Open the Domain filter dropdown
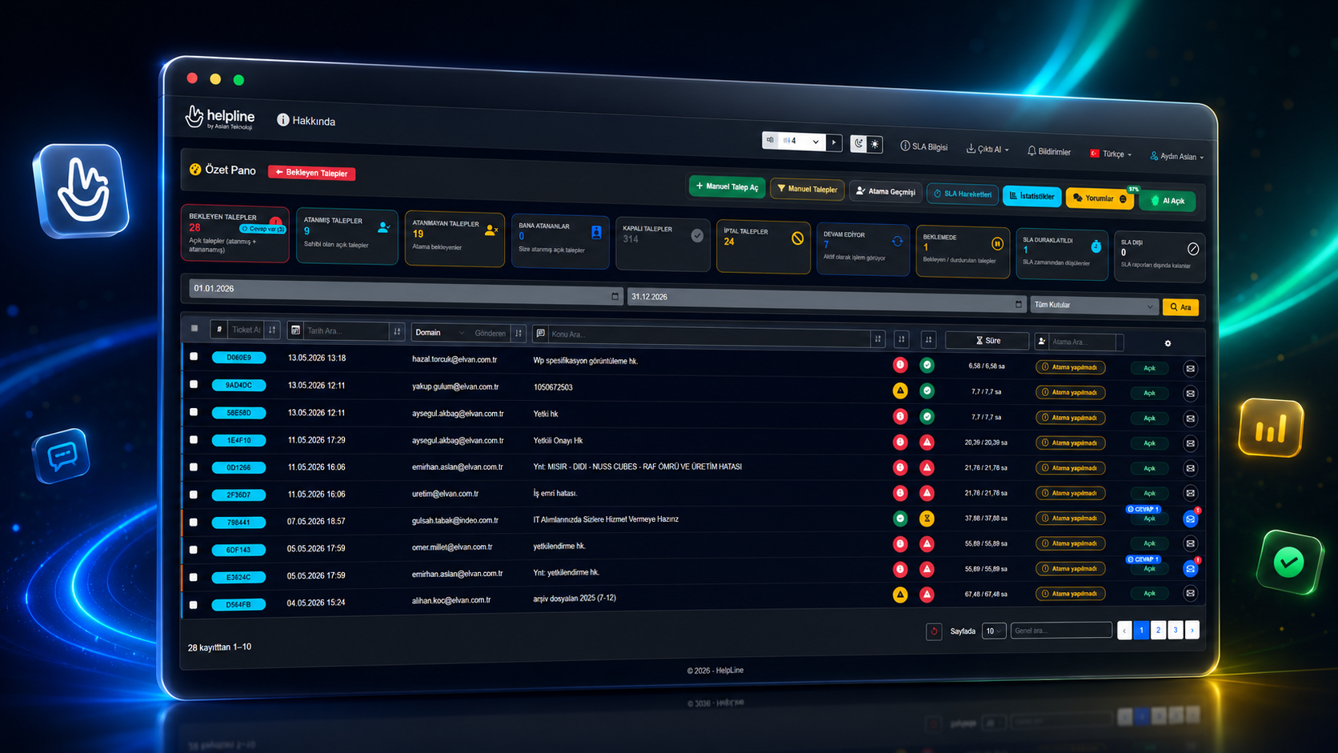 pyautogui.click(x=439, y=332)
